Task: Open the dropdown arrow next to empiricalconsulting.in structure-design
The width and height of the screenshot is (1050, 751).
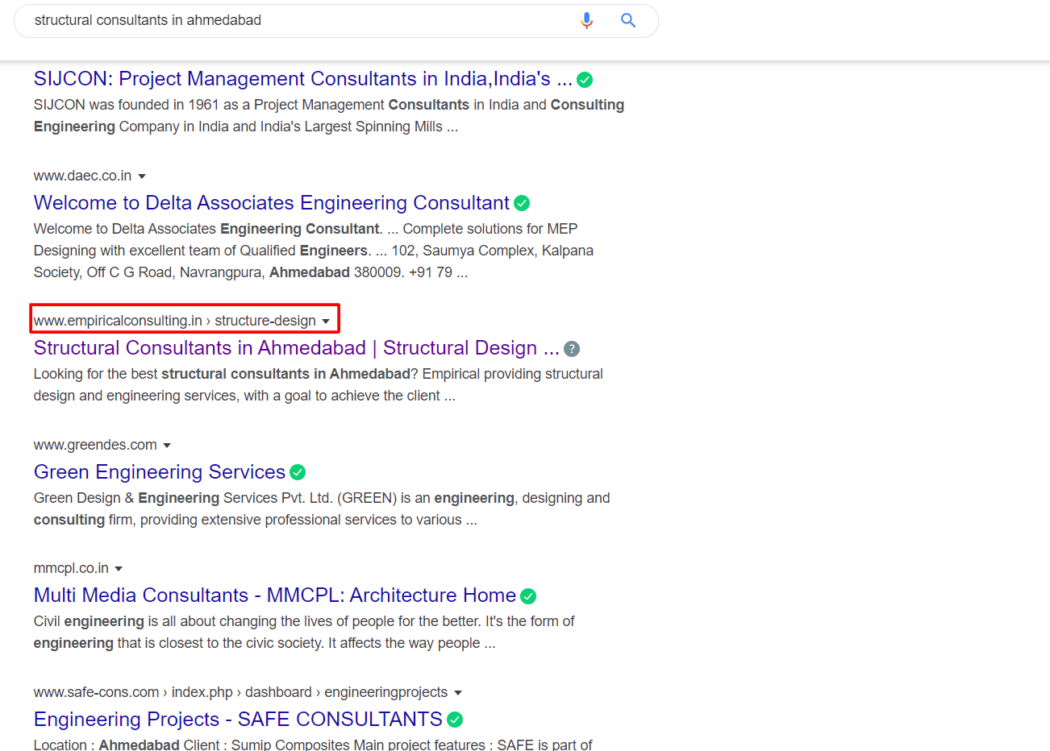Action: click(326, 322)
